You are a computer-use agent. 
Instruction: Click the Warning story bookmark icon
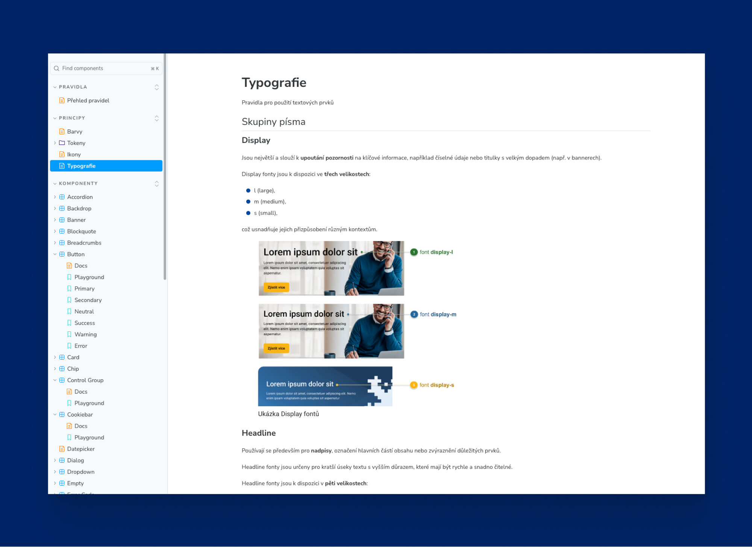69,334
